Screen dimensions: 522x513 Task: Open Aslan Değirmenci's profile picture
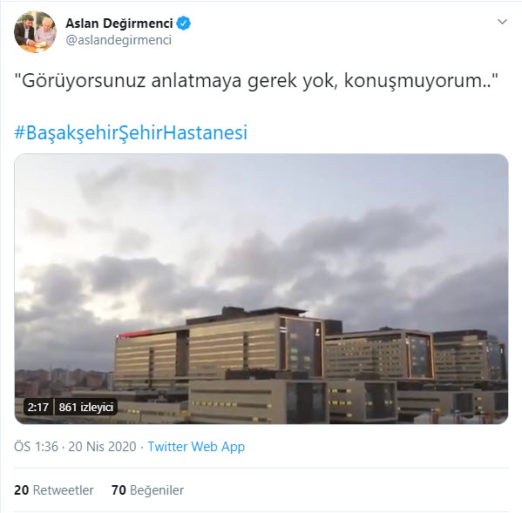point(35,32)
